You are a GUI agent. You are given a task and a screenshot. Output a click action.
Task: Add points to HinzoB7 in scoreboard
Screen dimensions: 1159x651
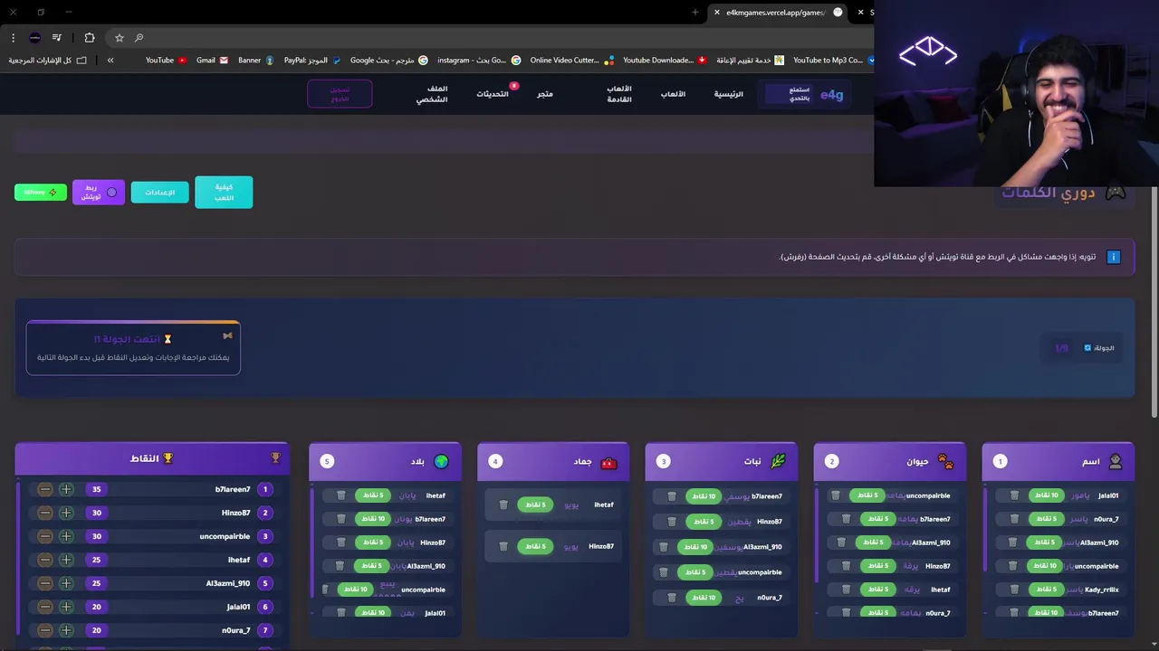coord(66,513)
